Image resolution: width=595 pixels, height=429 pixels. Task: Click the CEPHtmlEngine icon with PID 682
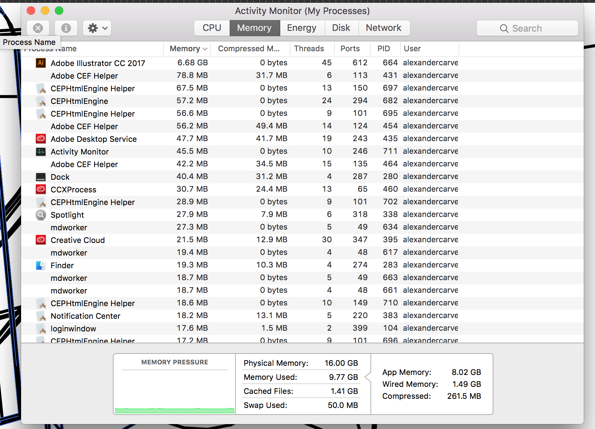point(41,101)
